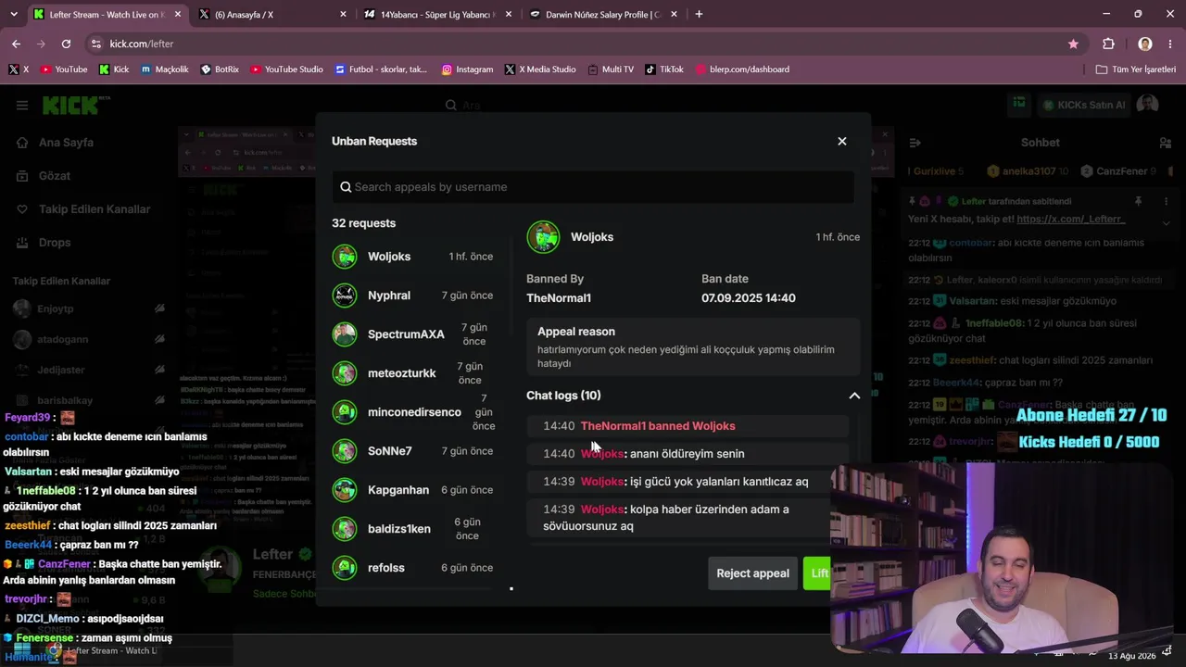Screen dimensions: 1186x667
Task: Search appeals by username field
Action: 593,187
